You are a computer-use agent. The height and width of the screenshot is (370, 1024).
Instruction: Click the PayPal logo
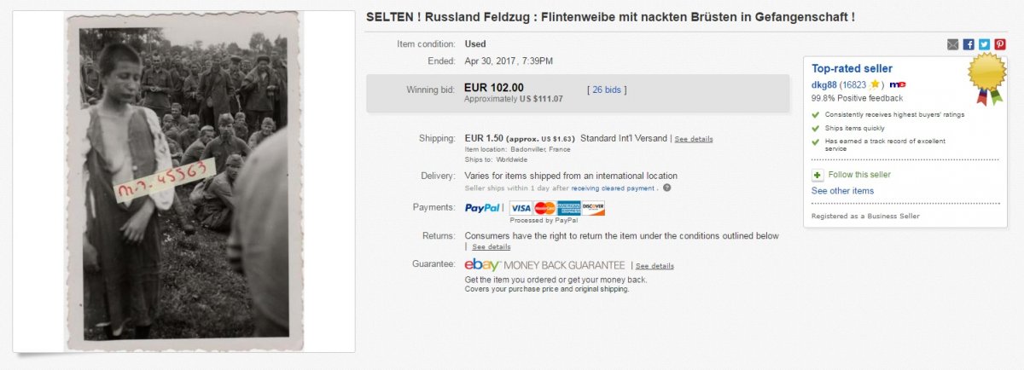[483, 208]
